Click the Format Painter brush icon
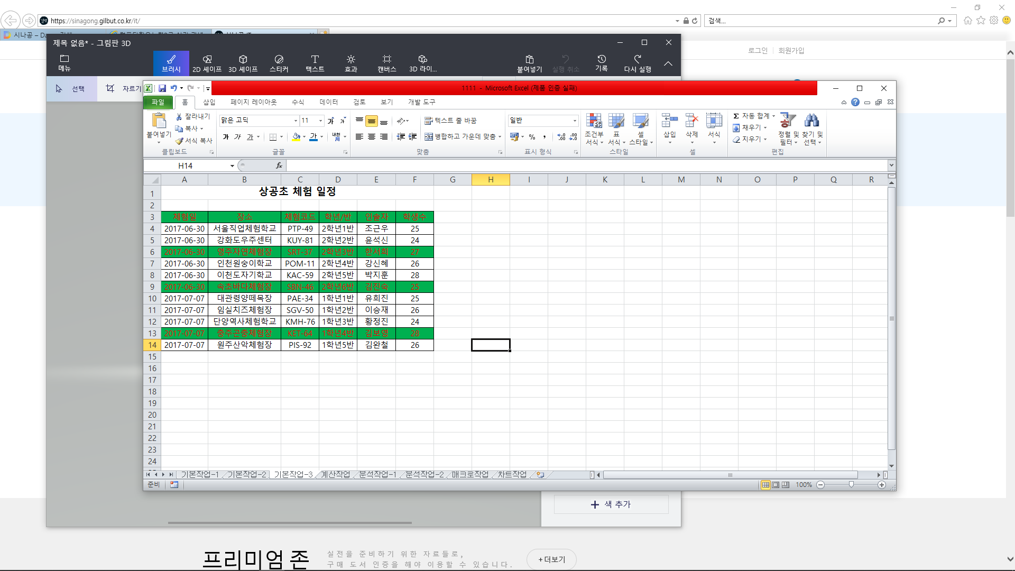 point(180,141)
